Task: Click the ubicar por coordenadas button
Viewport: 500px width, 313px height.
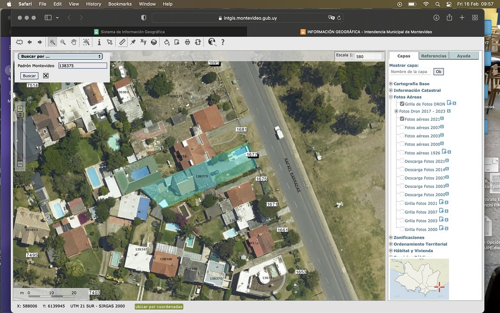Action: point(159,306)
